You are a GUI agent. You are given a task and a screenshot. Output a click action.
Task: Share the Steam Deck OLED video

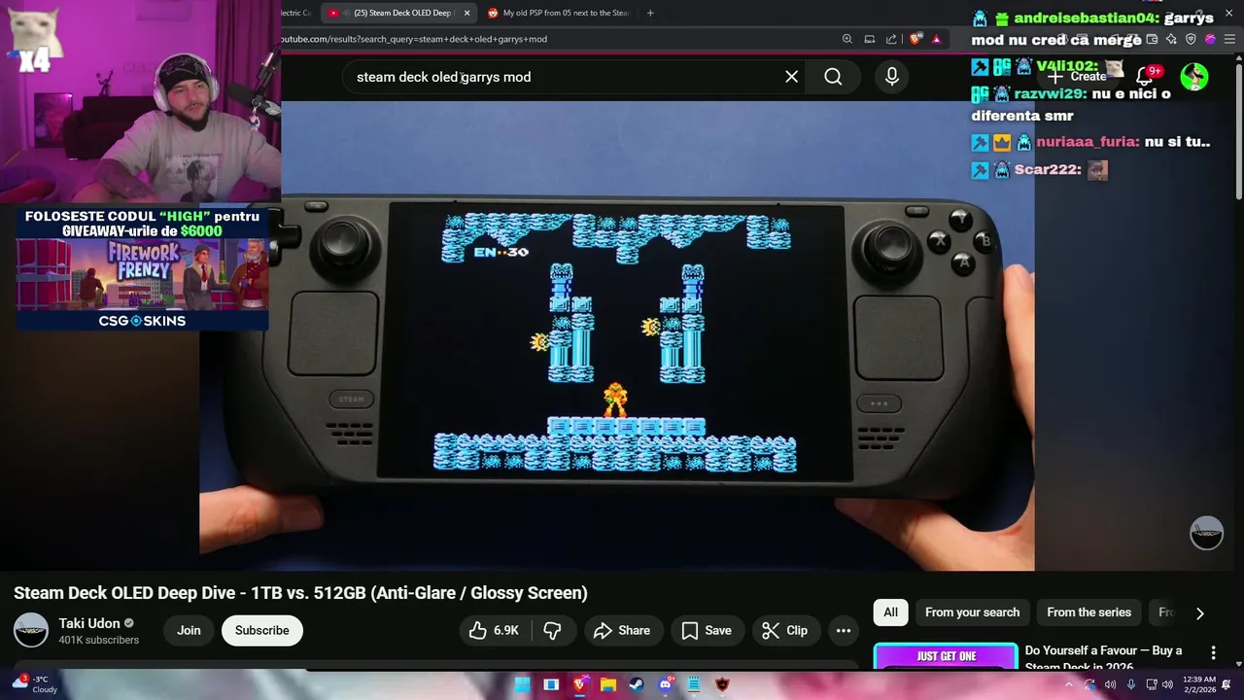pos(622,631)
